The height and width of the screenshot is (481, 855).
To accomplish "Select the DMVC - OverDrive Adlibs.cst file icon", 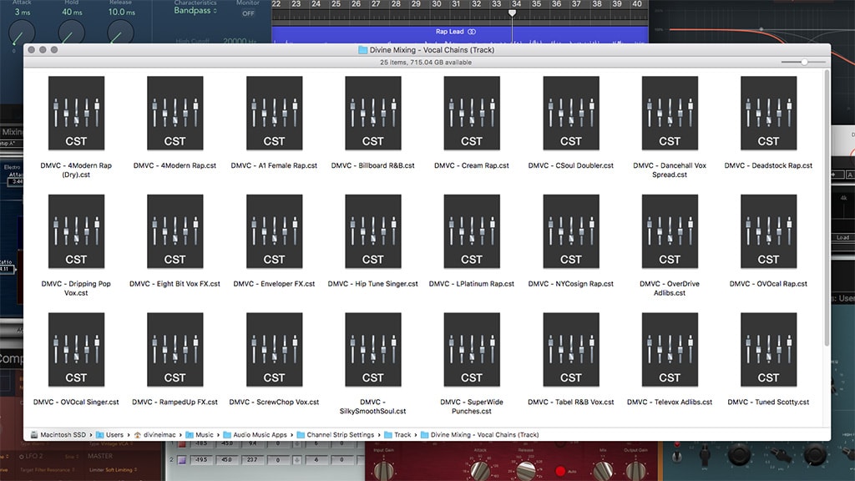I will (670, 231).
